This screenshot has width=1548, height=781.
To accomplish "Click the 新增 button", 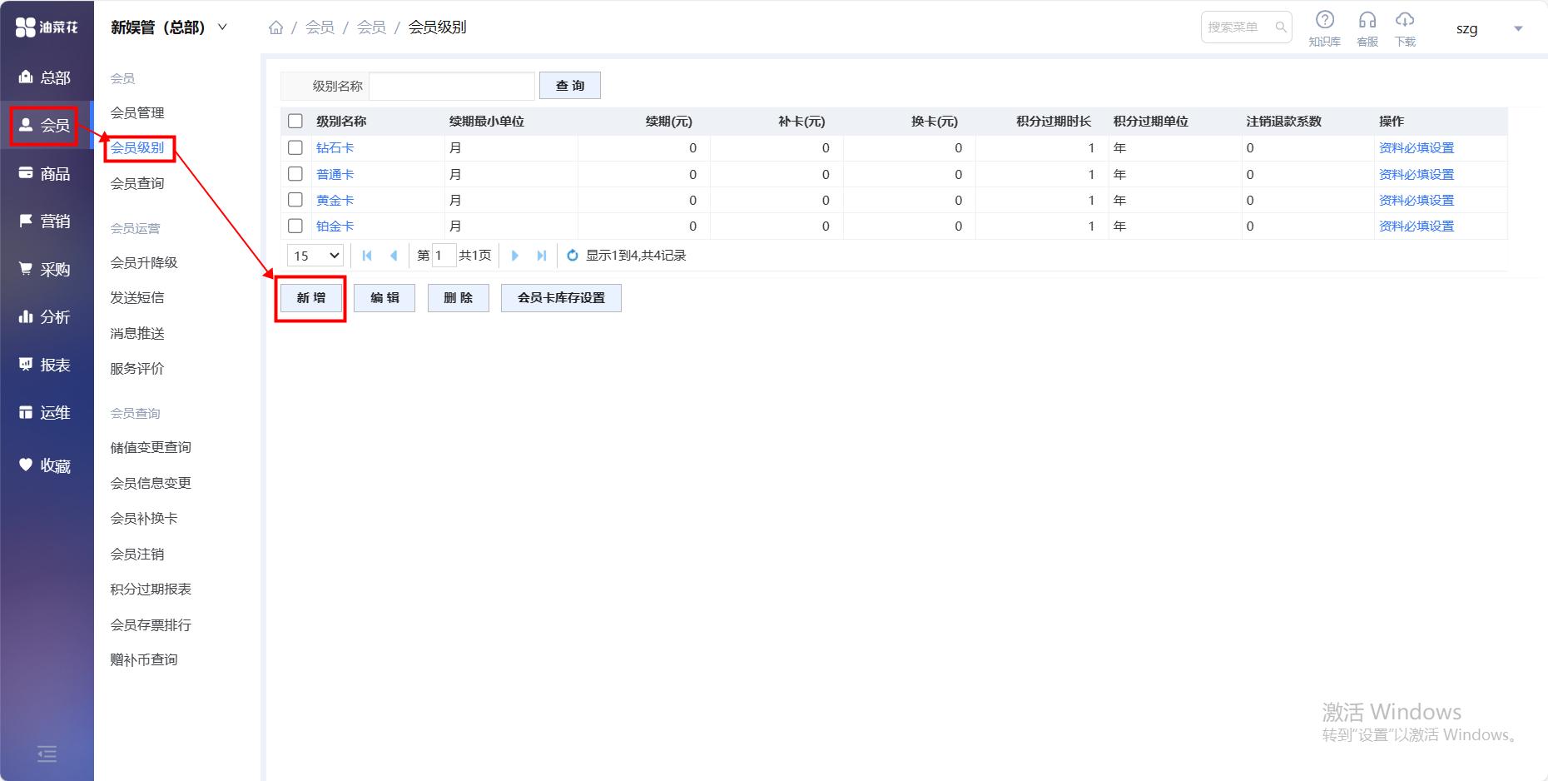I will (311, 298).
